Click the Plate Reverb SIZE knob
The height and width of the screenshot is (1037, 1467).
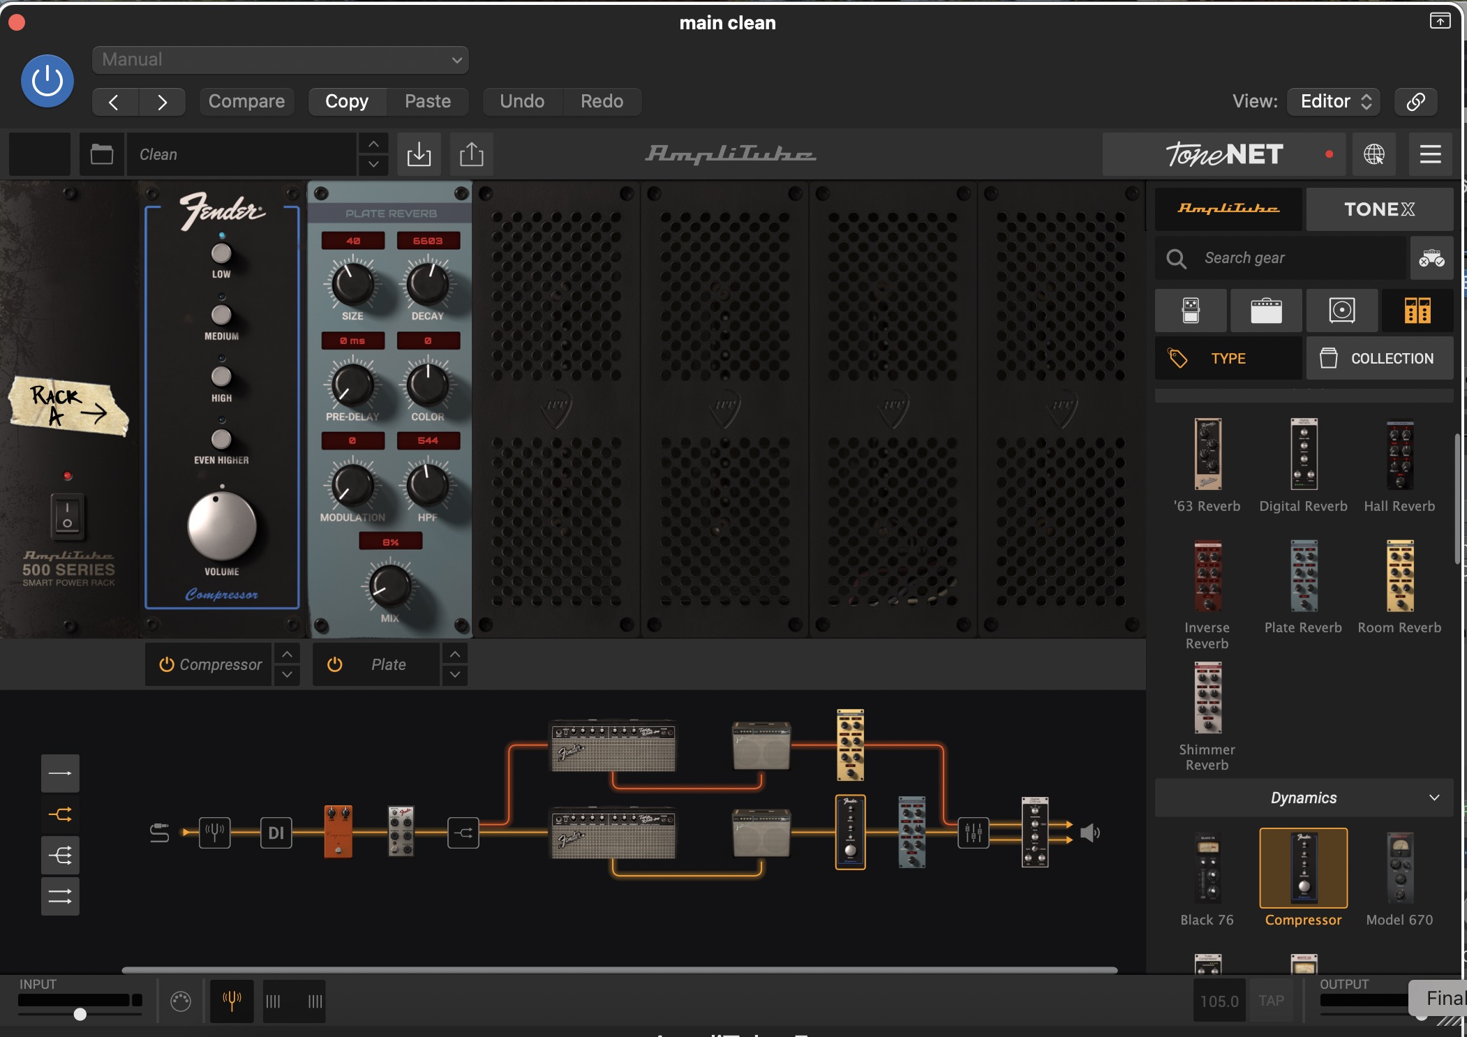point(352,285)
